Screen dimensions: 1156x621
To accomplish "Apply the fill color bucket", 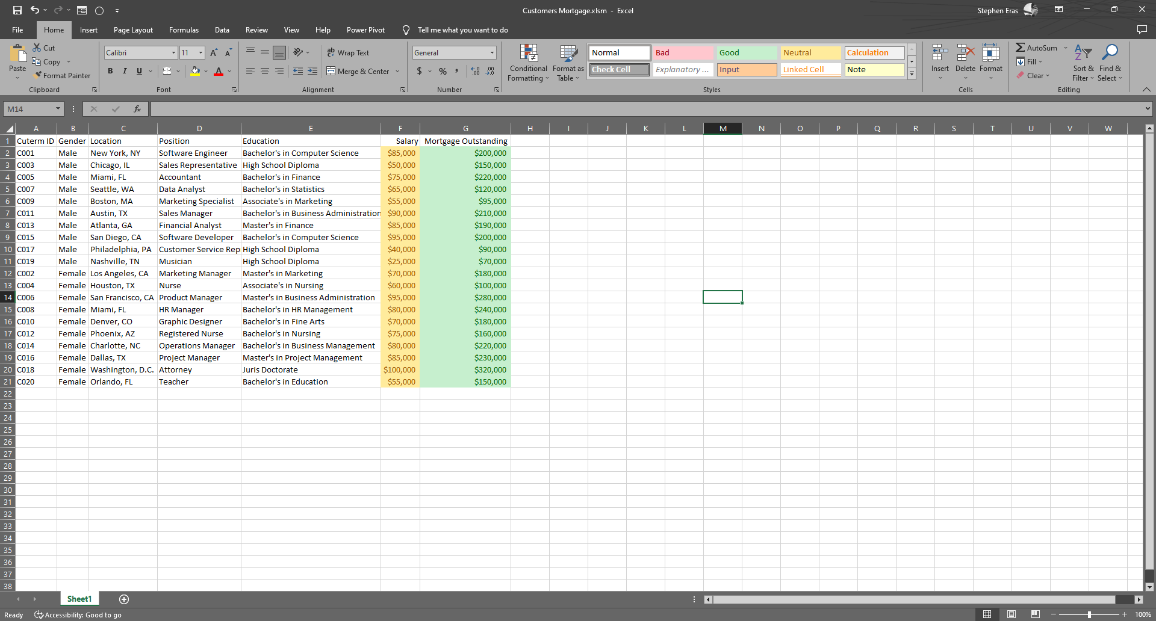I will [195, 71].
